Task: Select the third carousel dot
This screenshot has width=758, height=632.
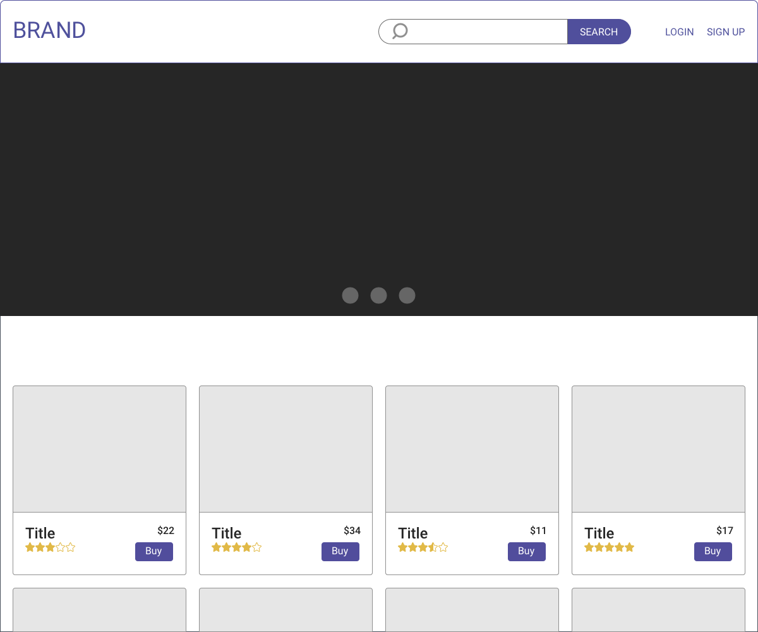Action: [x=407, y=295]
